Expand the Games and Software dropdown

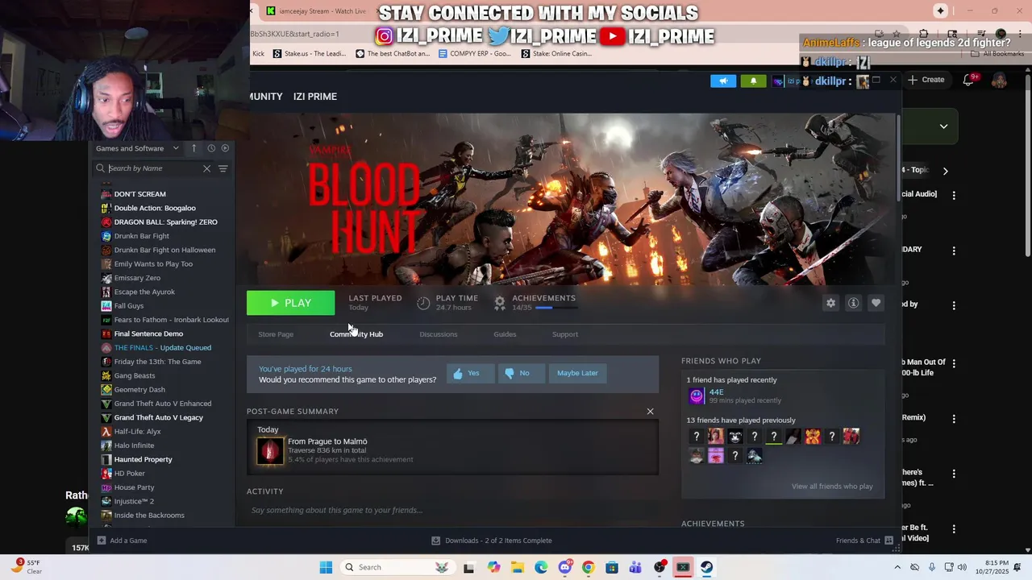[x=137, y=148]
